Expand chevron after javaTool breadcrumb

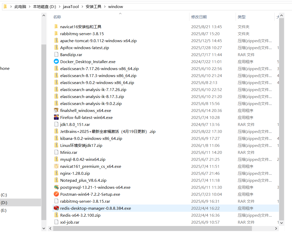(x=82, y=7)
